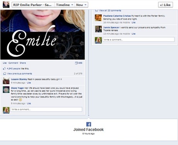
Task: Click Leaann Stanley's 9 minutes ago timestamp
Action: [18, 83]
